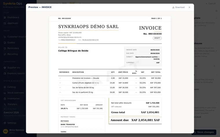Click the DRAFT status badge
220x137 pixels.
pyautogui.click(x=157, y=38)
